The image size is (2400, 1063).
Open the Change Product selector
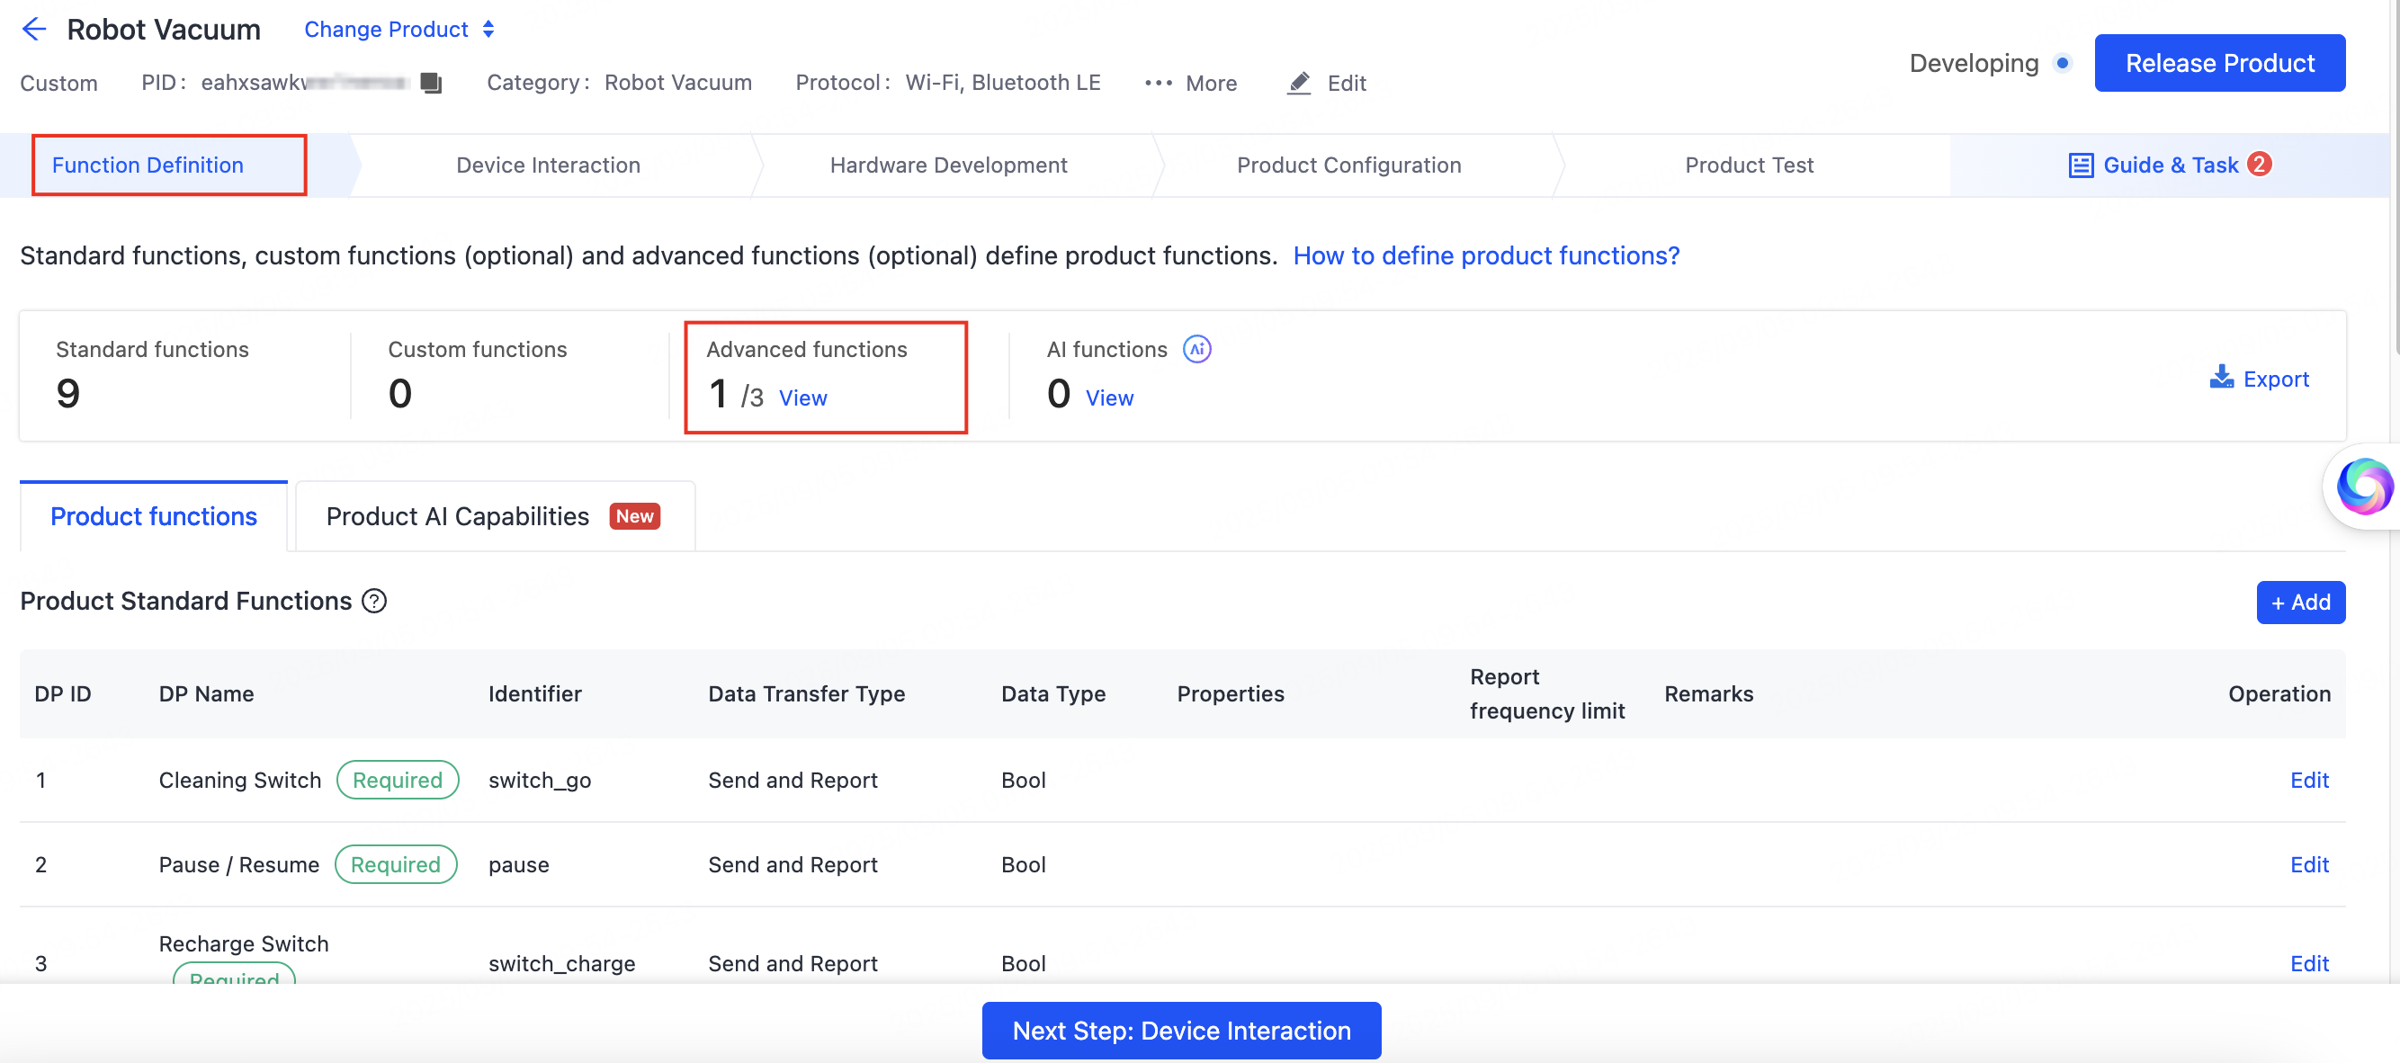click(399, 30)
